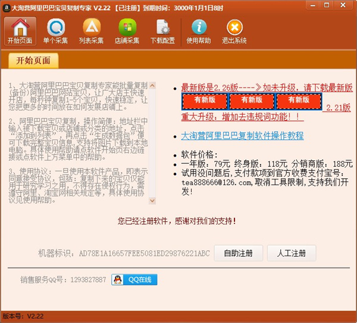The width and height of the screenshot is (357, 323).
Task: Maximize the application window
Action: pyautogui.click(x=327, y=5)
